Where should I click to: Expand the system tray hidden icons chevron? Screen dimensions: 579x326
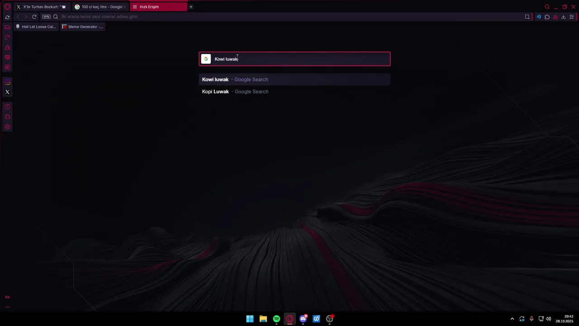512,319
